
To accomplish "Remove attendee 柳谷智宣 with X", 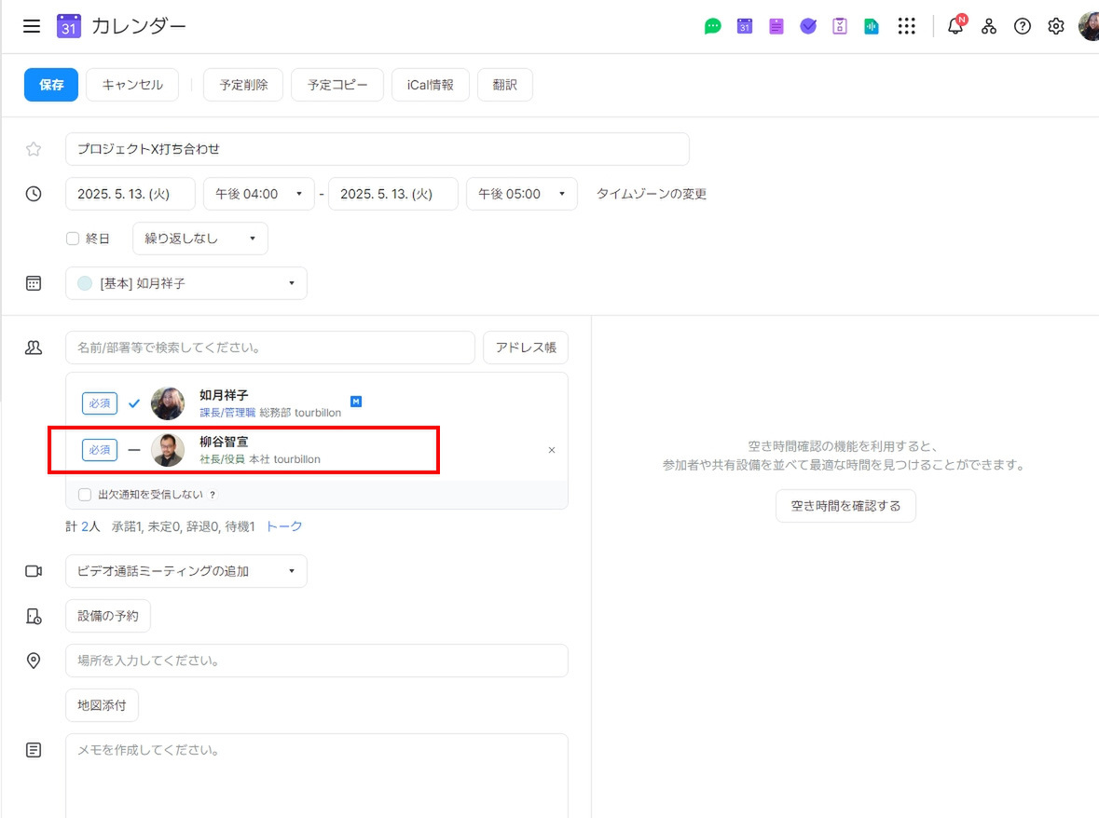I will [552, 450].
